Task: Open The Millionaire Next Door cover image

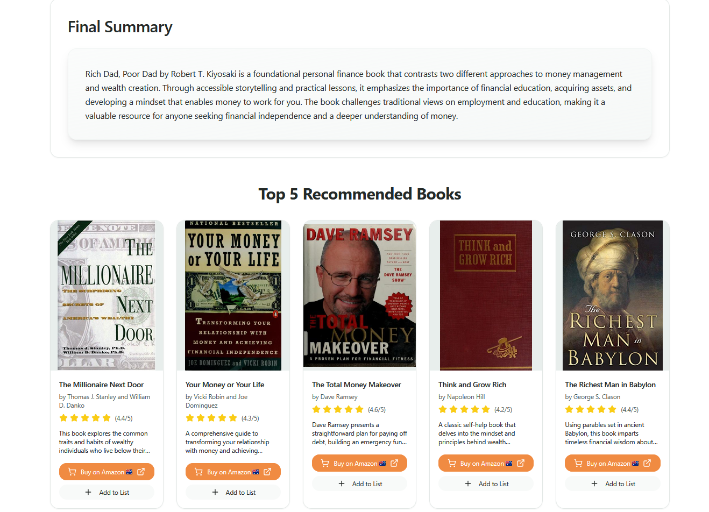Action: [x=107, y=295]
